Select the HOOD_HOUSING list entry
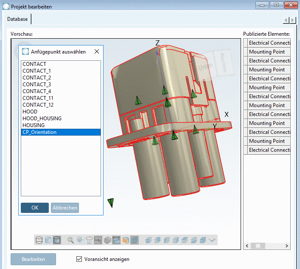 click(61, 119)
